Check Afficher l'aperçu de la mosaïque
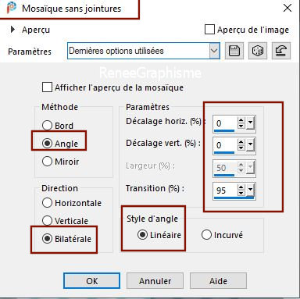This screenshot has height=299, width=300. click(x=47, y=87)
